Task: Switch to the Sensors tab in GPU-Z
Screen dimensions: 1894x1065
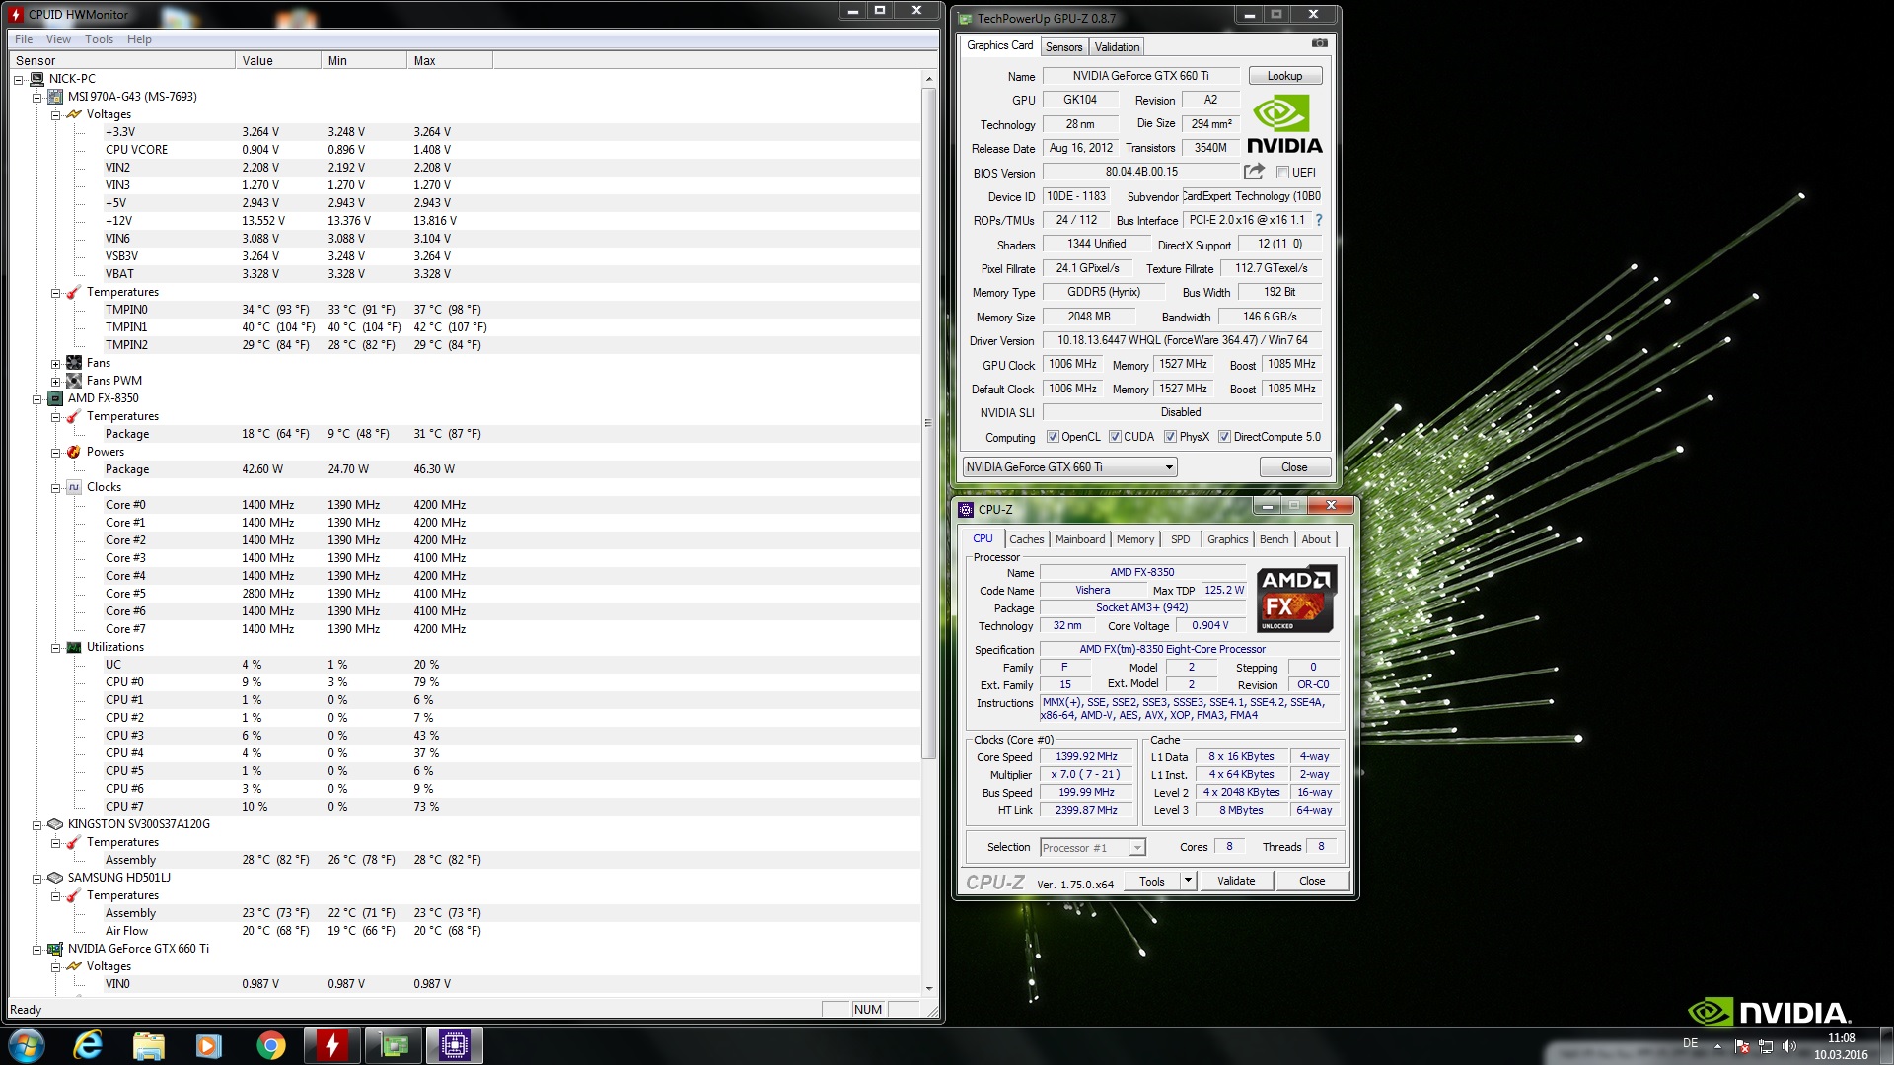Action: 1063,47
